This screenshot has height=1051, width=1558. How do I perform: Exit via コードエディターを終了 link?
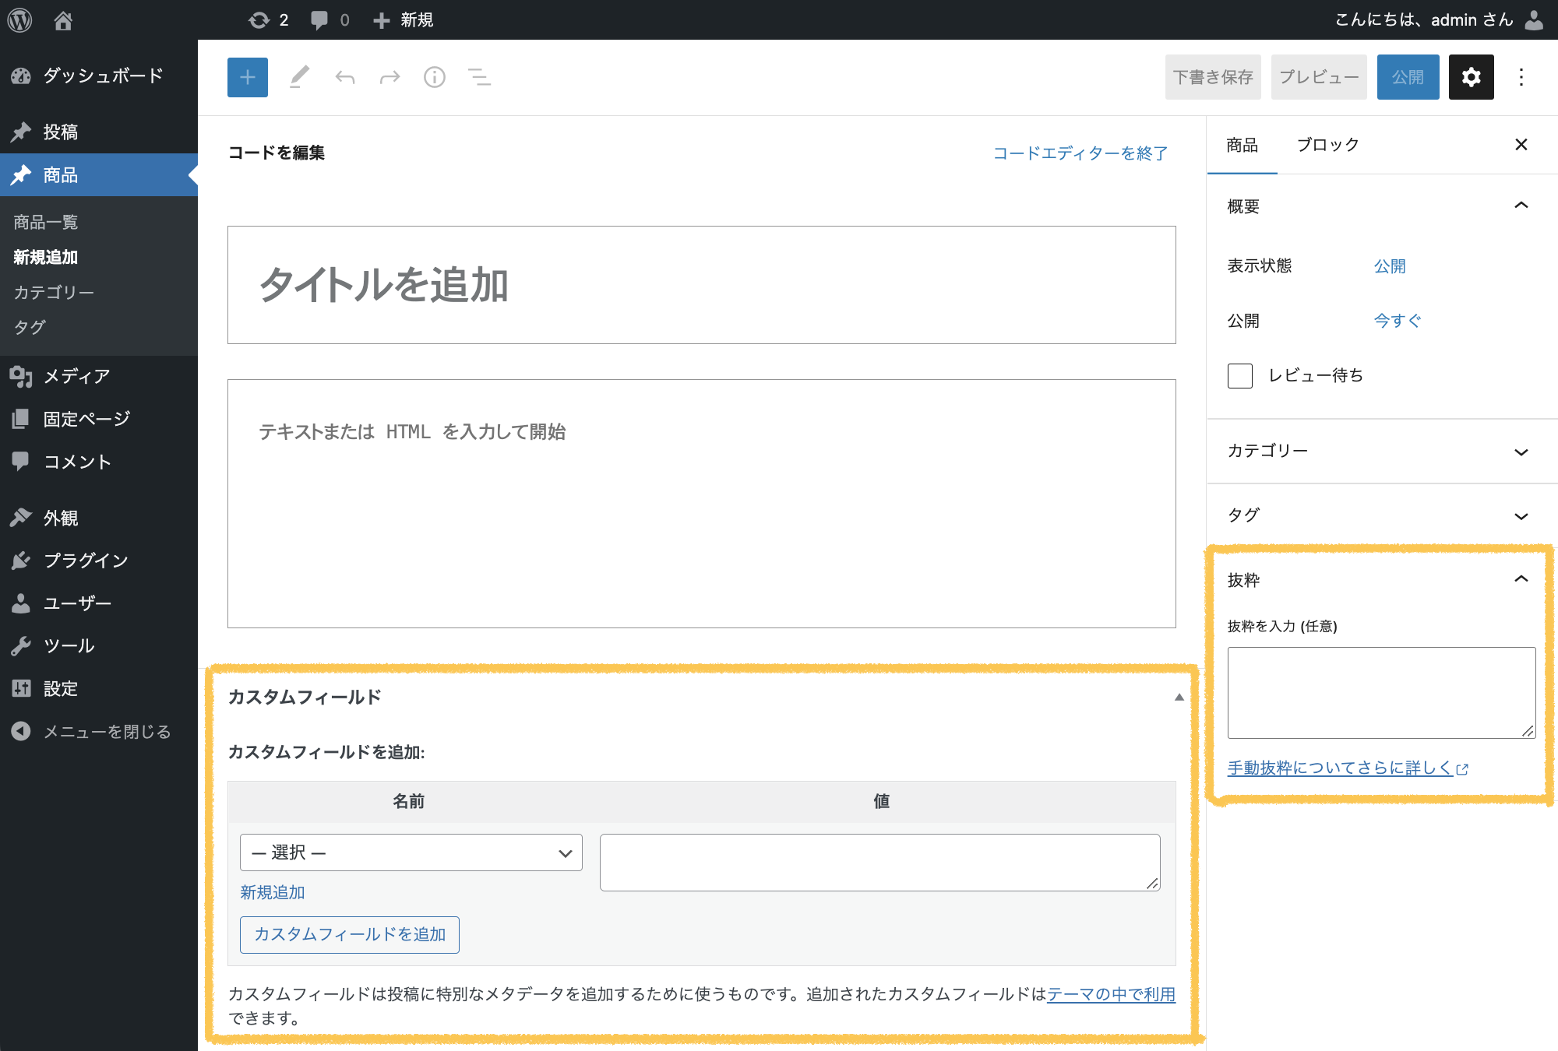[1080, 153]
